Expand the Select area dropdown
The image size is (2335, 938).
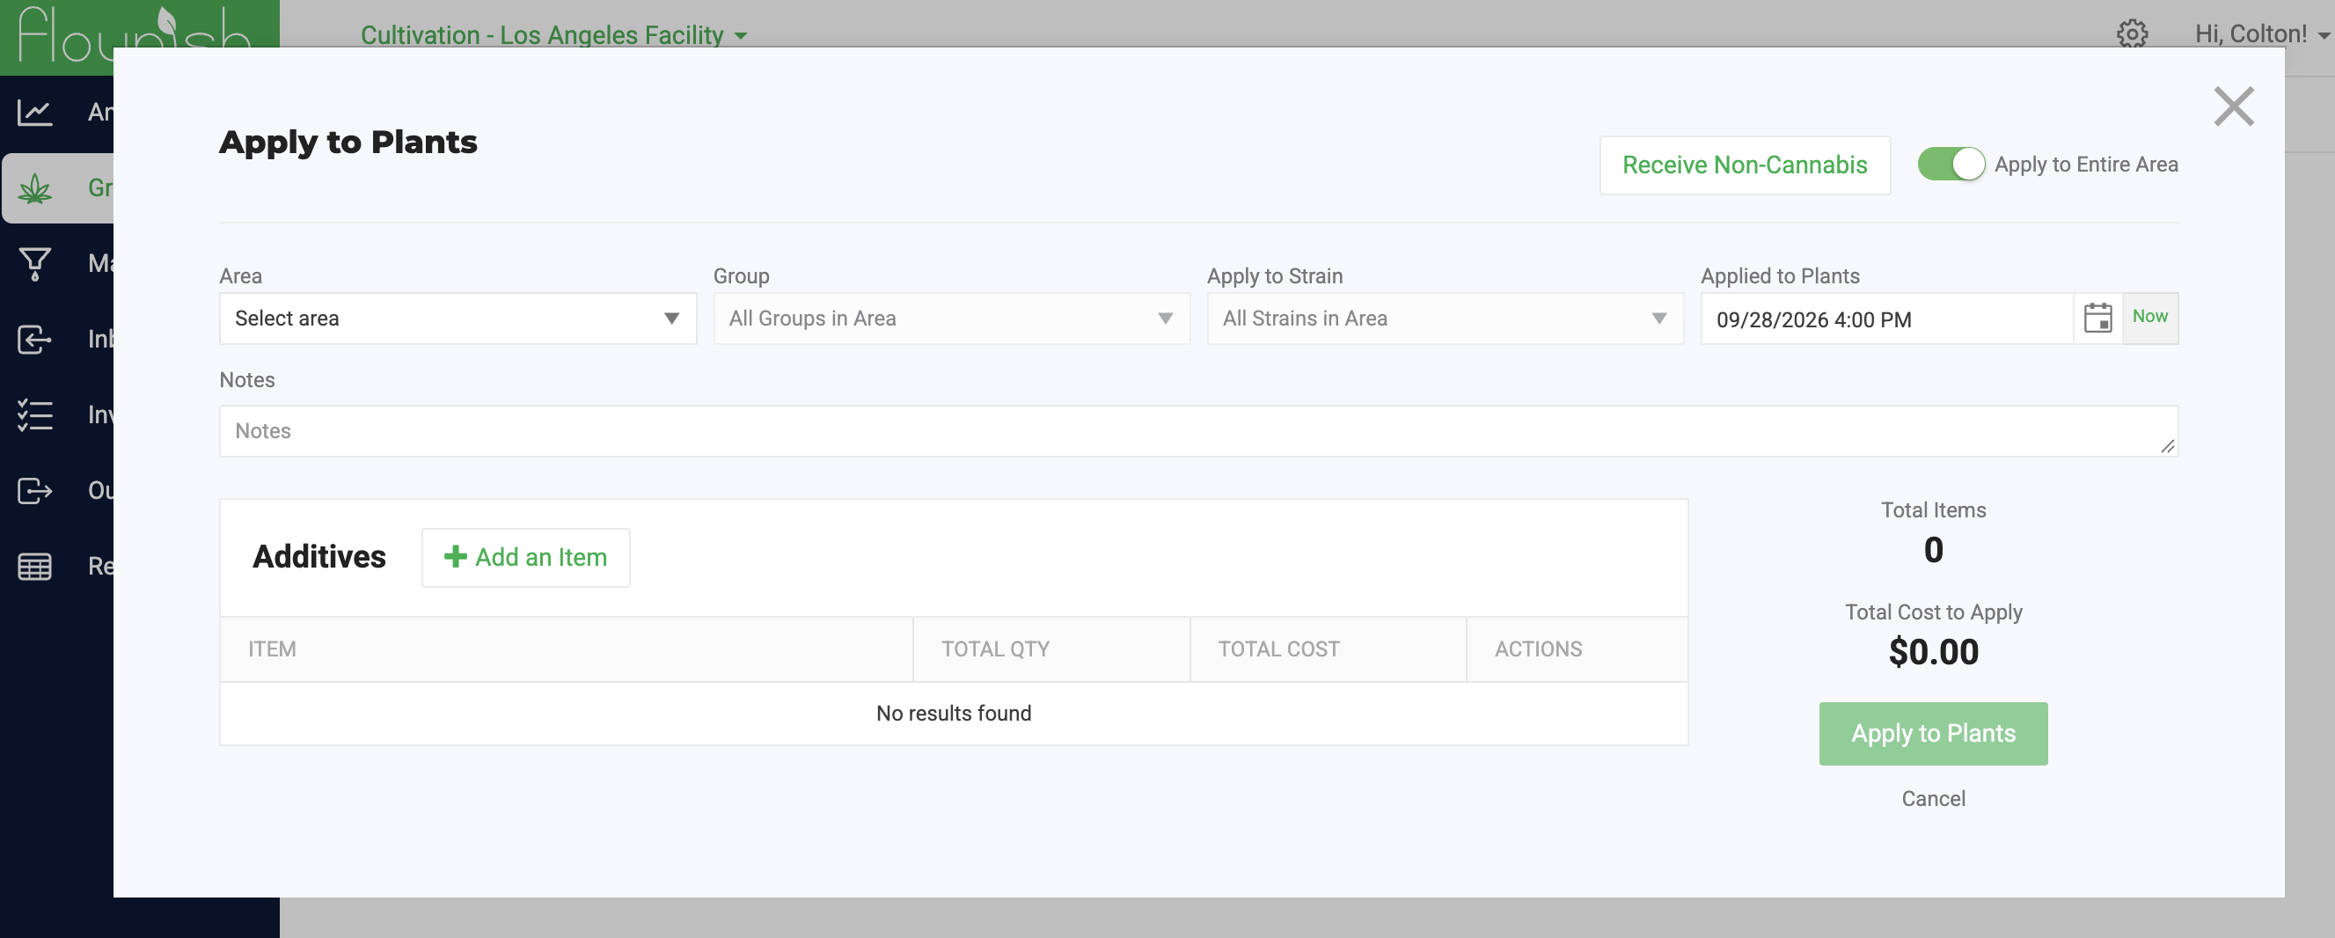(x=457, y=319)
